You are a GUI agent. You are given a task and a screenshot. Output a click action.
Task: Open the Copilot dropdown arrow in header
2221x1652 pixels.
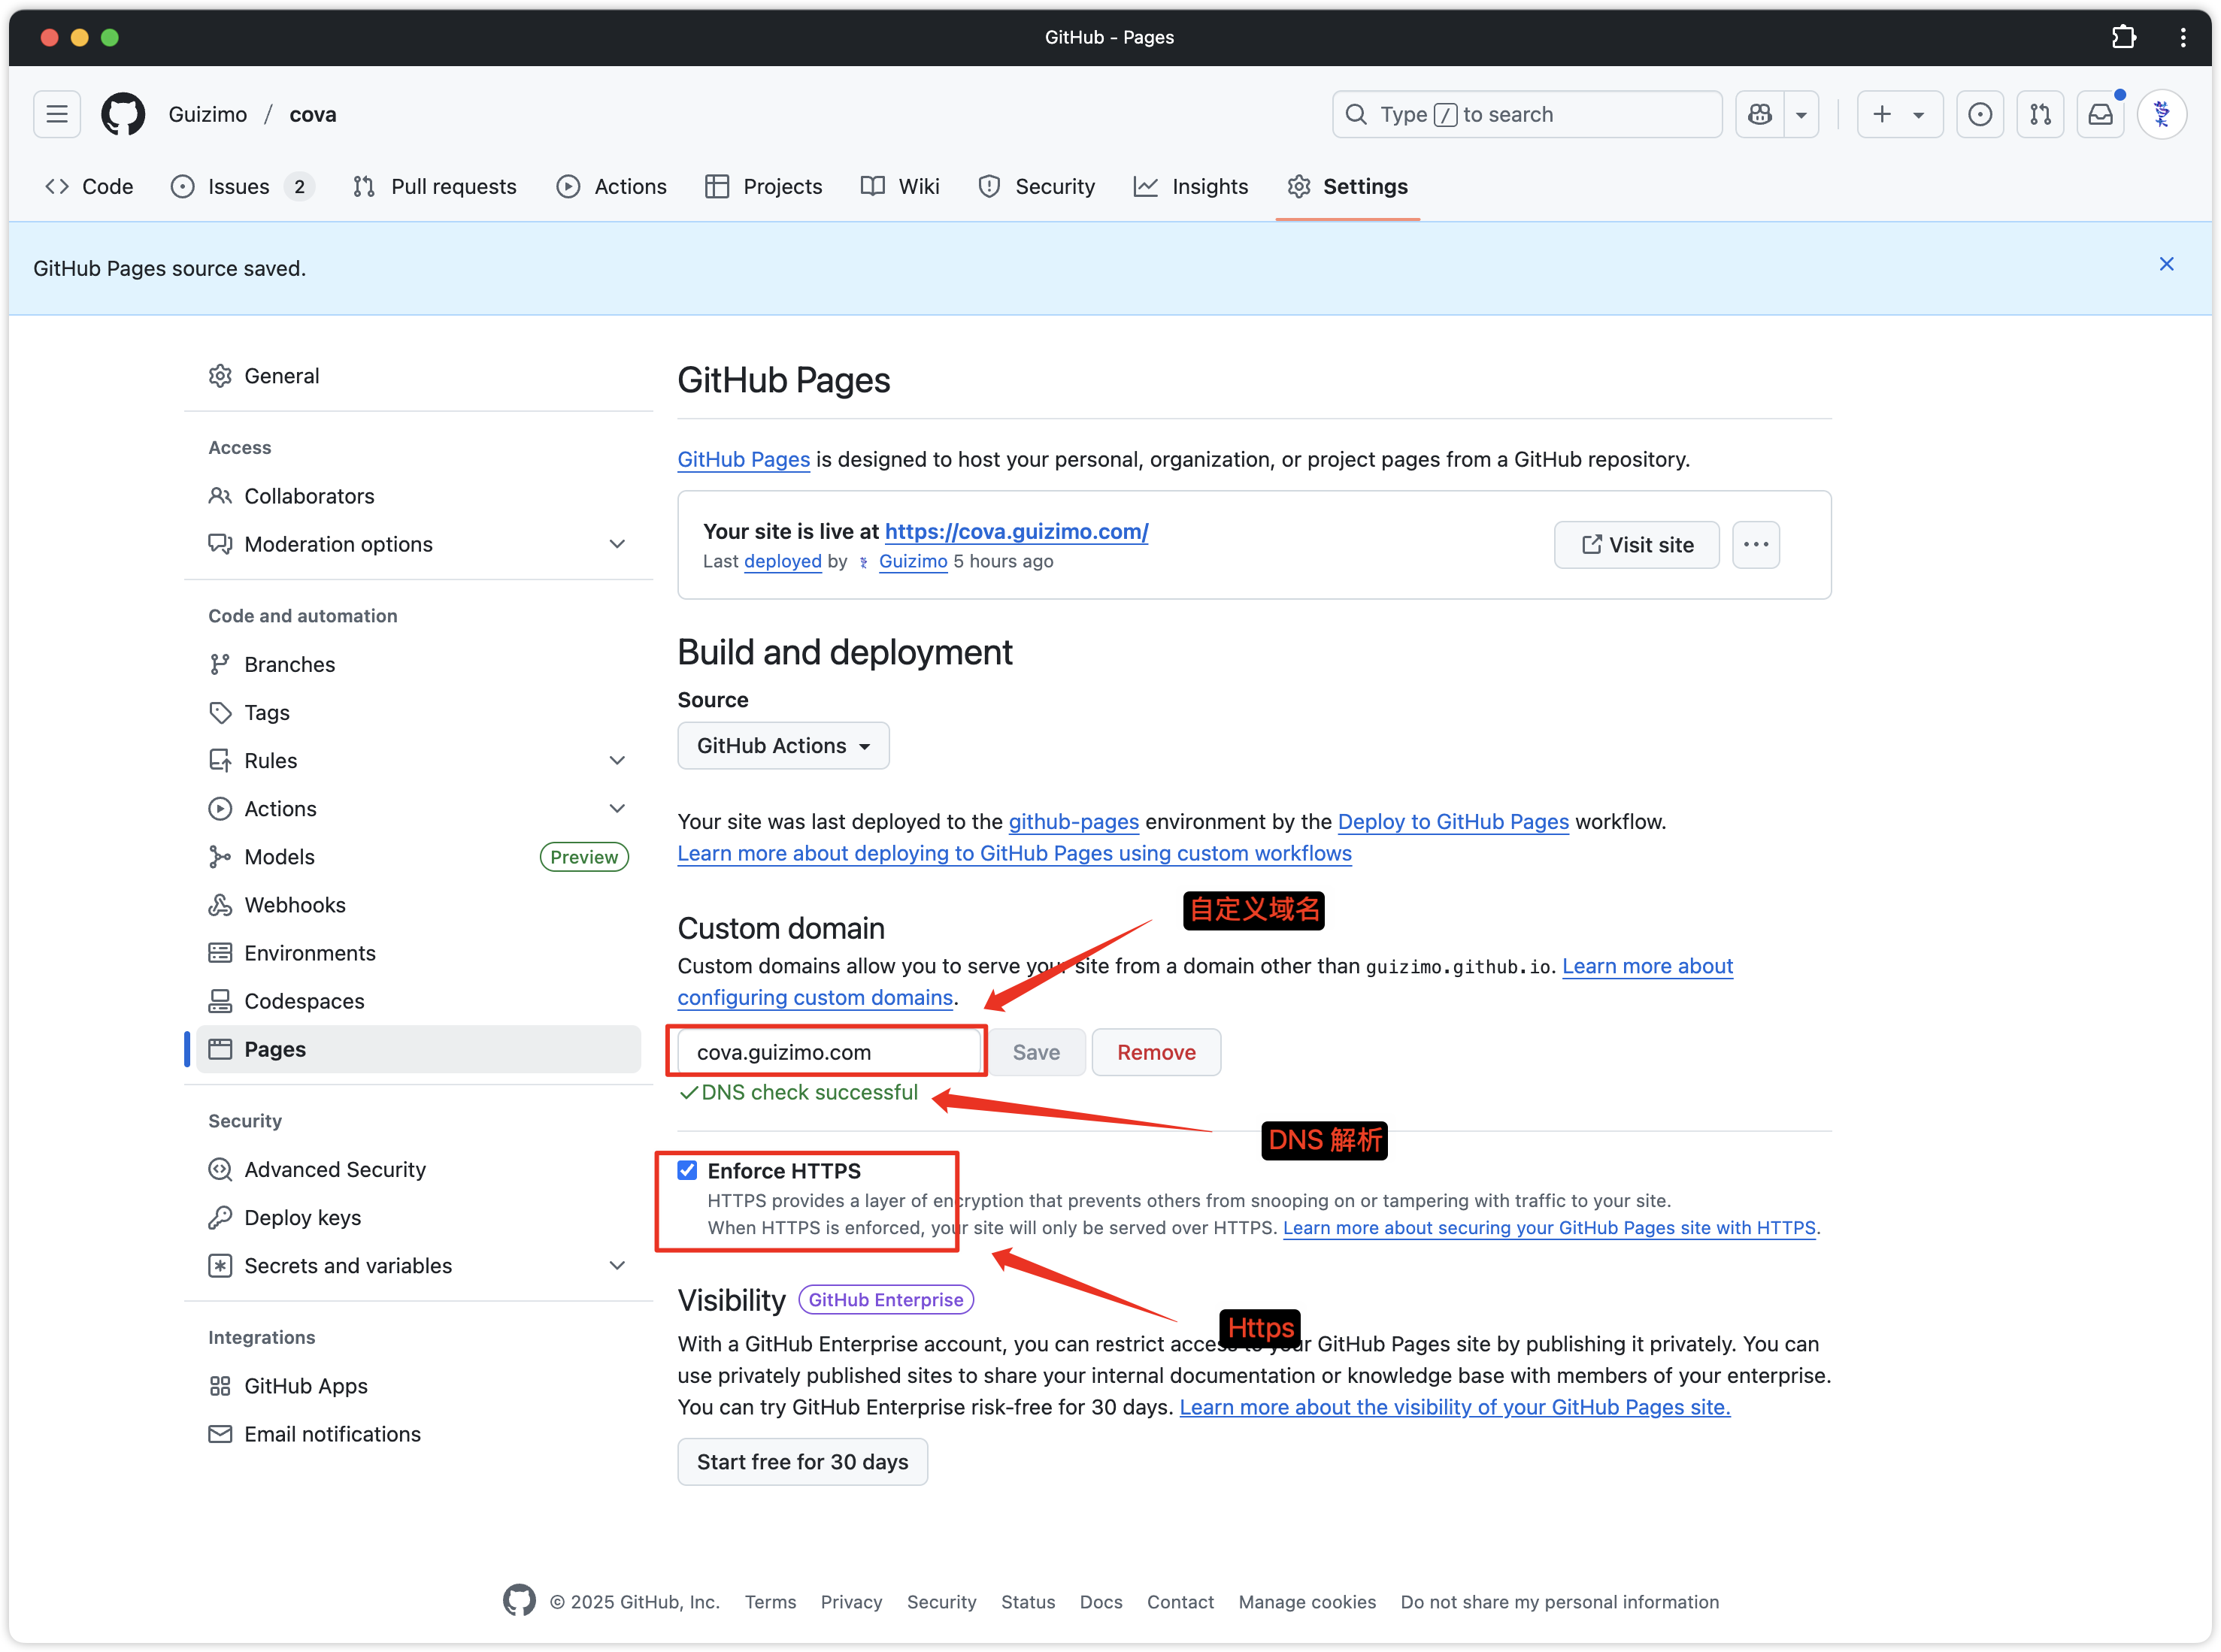[x=1801, y=114]
